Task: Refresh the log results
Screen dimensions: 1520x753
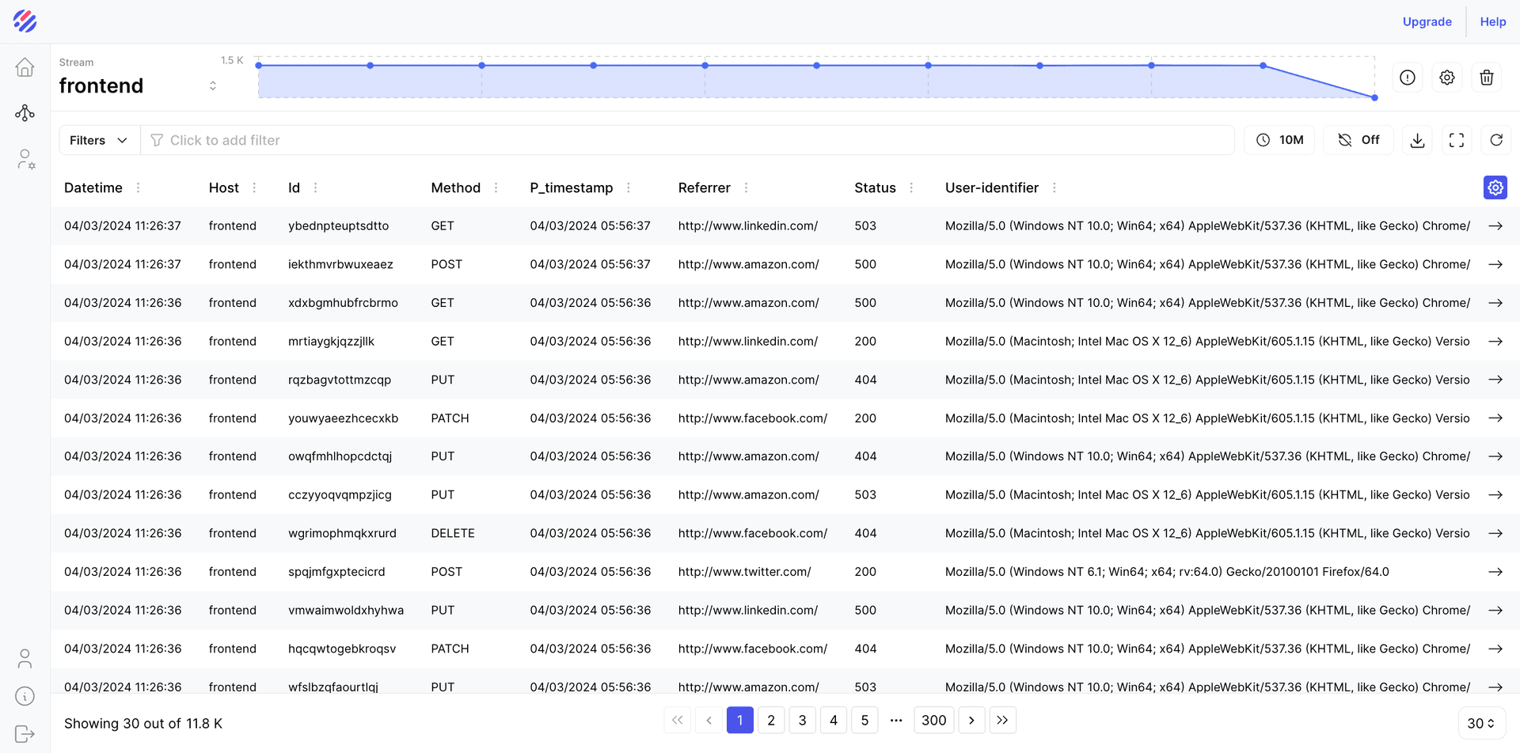Action: (x=1496, y=139)
